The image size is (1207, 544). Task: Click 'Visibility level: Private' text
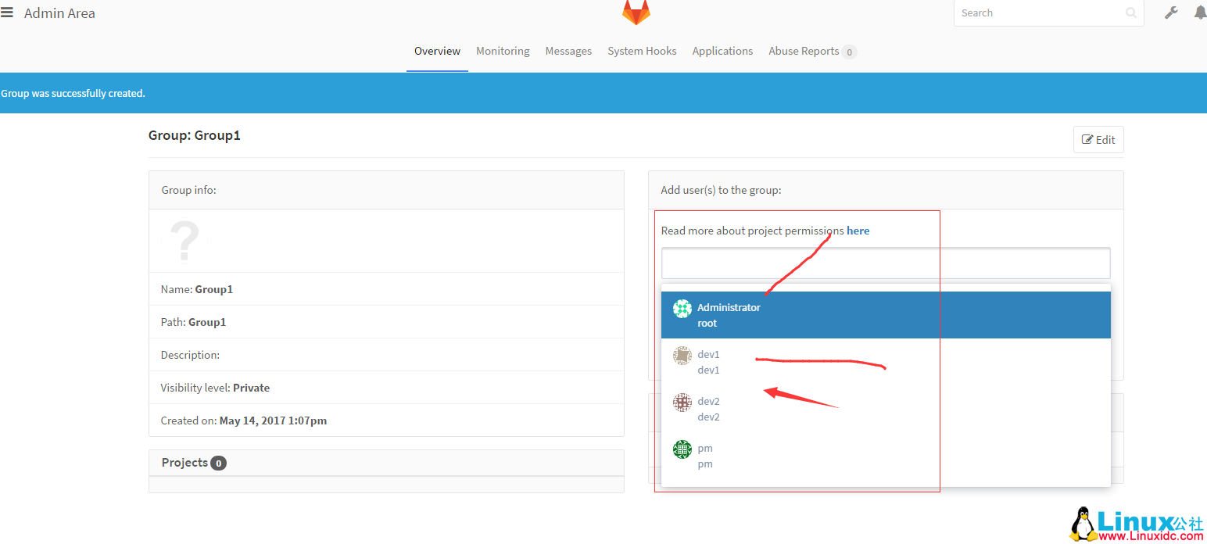click(215, 388)
